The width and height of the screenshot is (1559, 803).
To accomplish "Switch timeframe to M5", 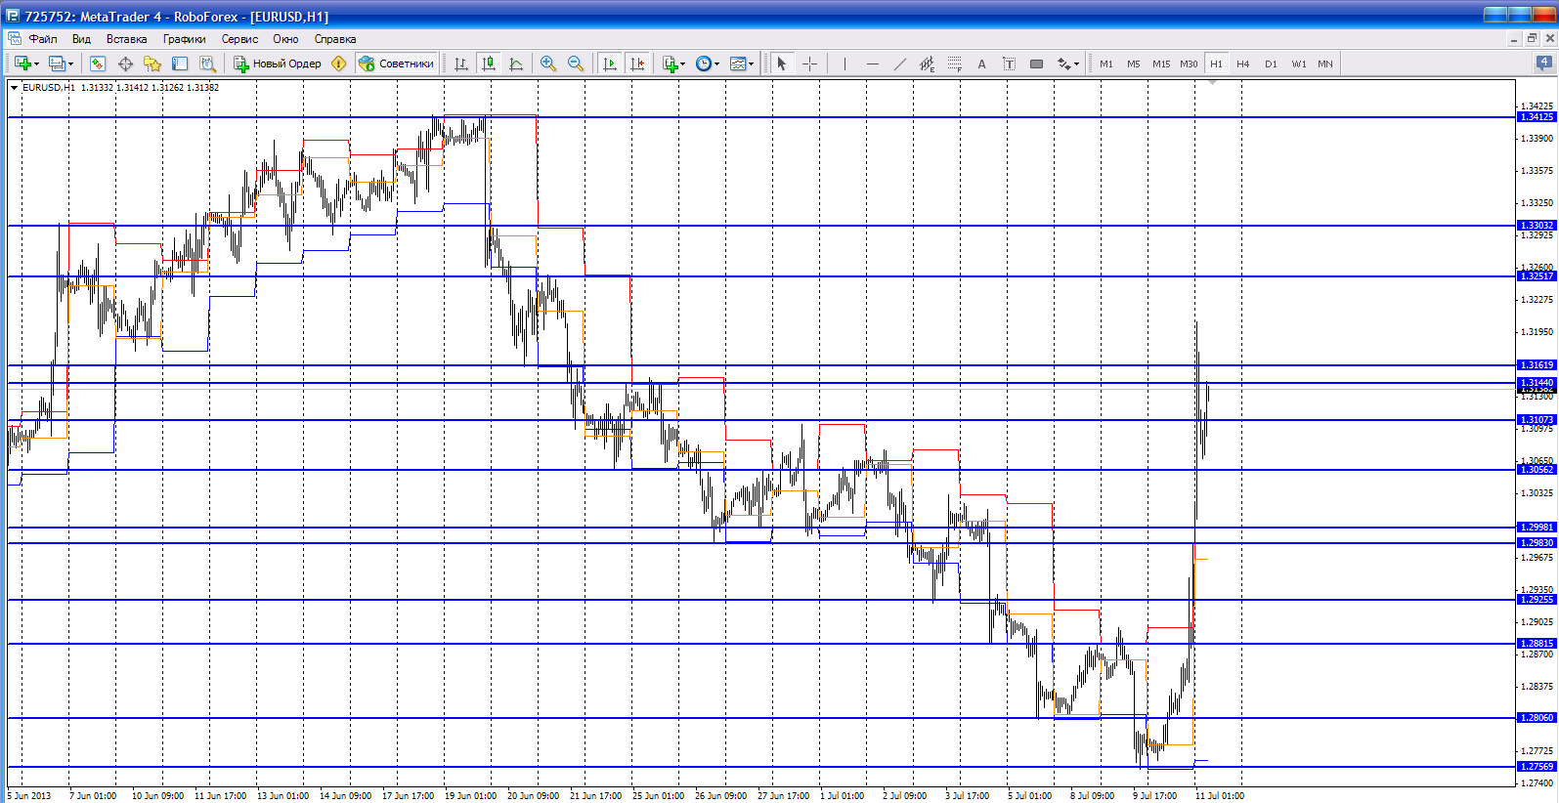I will tap(1134, 63).
